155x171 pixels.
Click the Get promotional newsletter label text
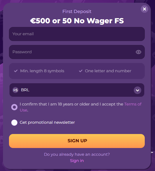tap(47, 122)
